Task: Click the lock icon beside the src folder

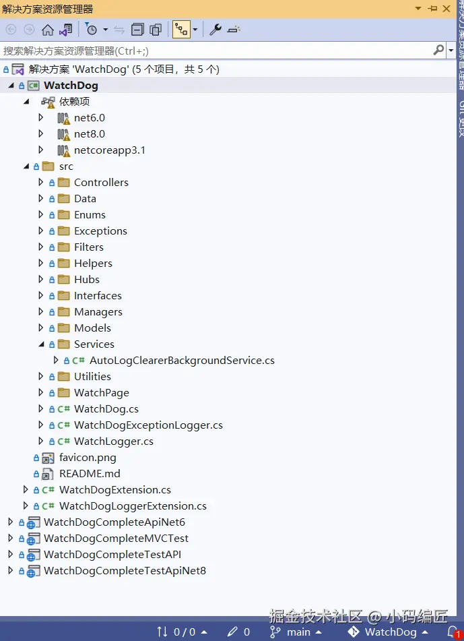Action: tap(36, 166)
